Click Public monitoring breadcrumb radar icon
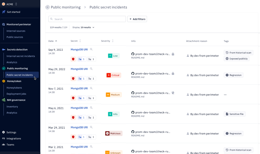Viewport: 260px width, 154px height. pyautogui.click(x=47, y=7)
